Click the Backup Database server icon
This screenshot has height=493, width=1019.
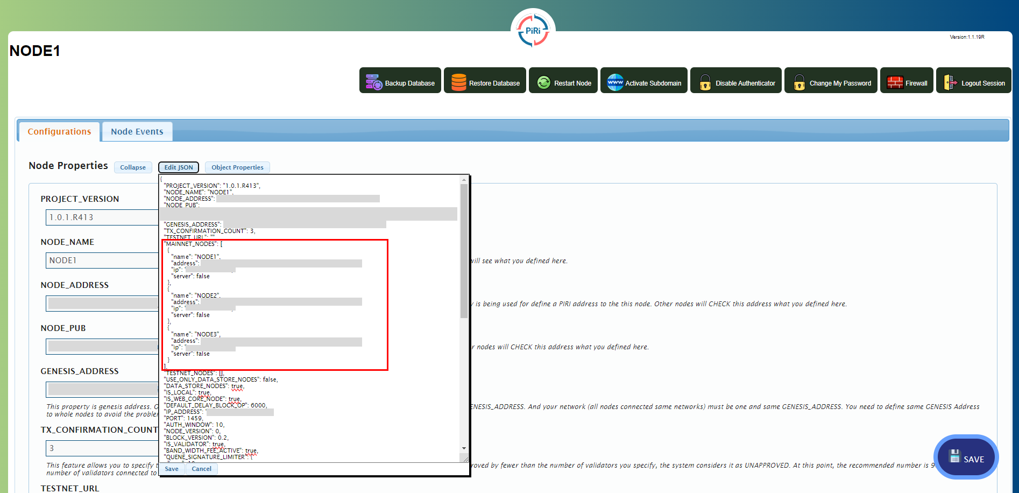click(373, 82)
